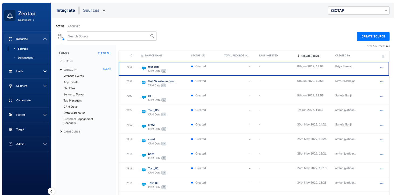Select the Flat Files category filter
The image size is (397, 195).
[x=69, y=88]
